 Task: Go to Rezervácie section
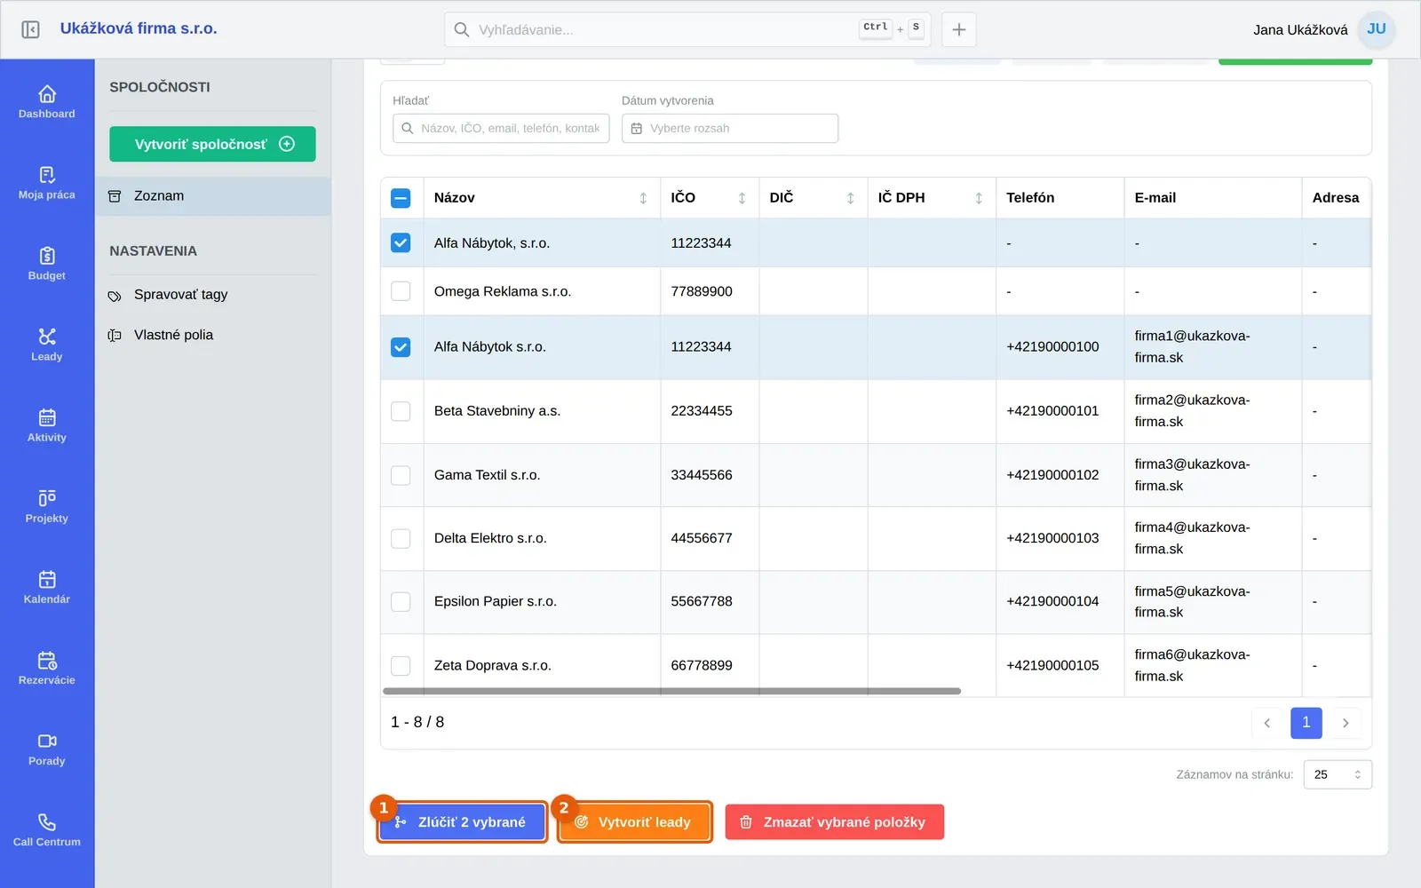coord(47,667)
